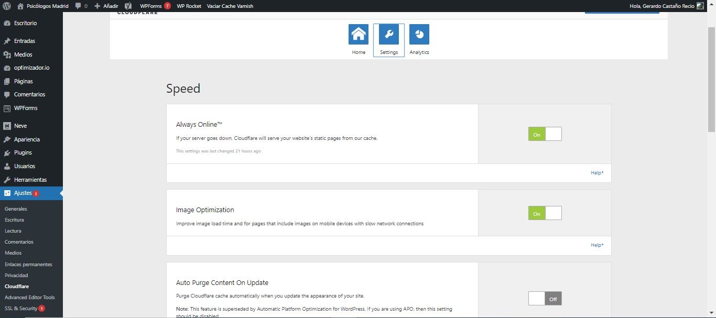Select SSL & Security submenu
Image resolution: width=716 pixels, height=318 pixels.
(25, 309)
